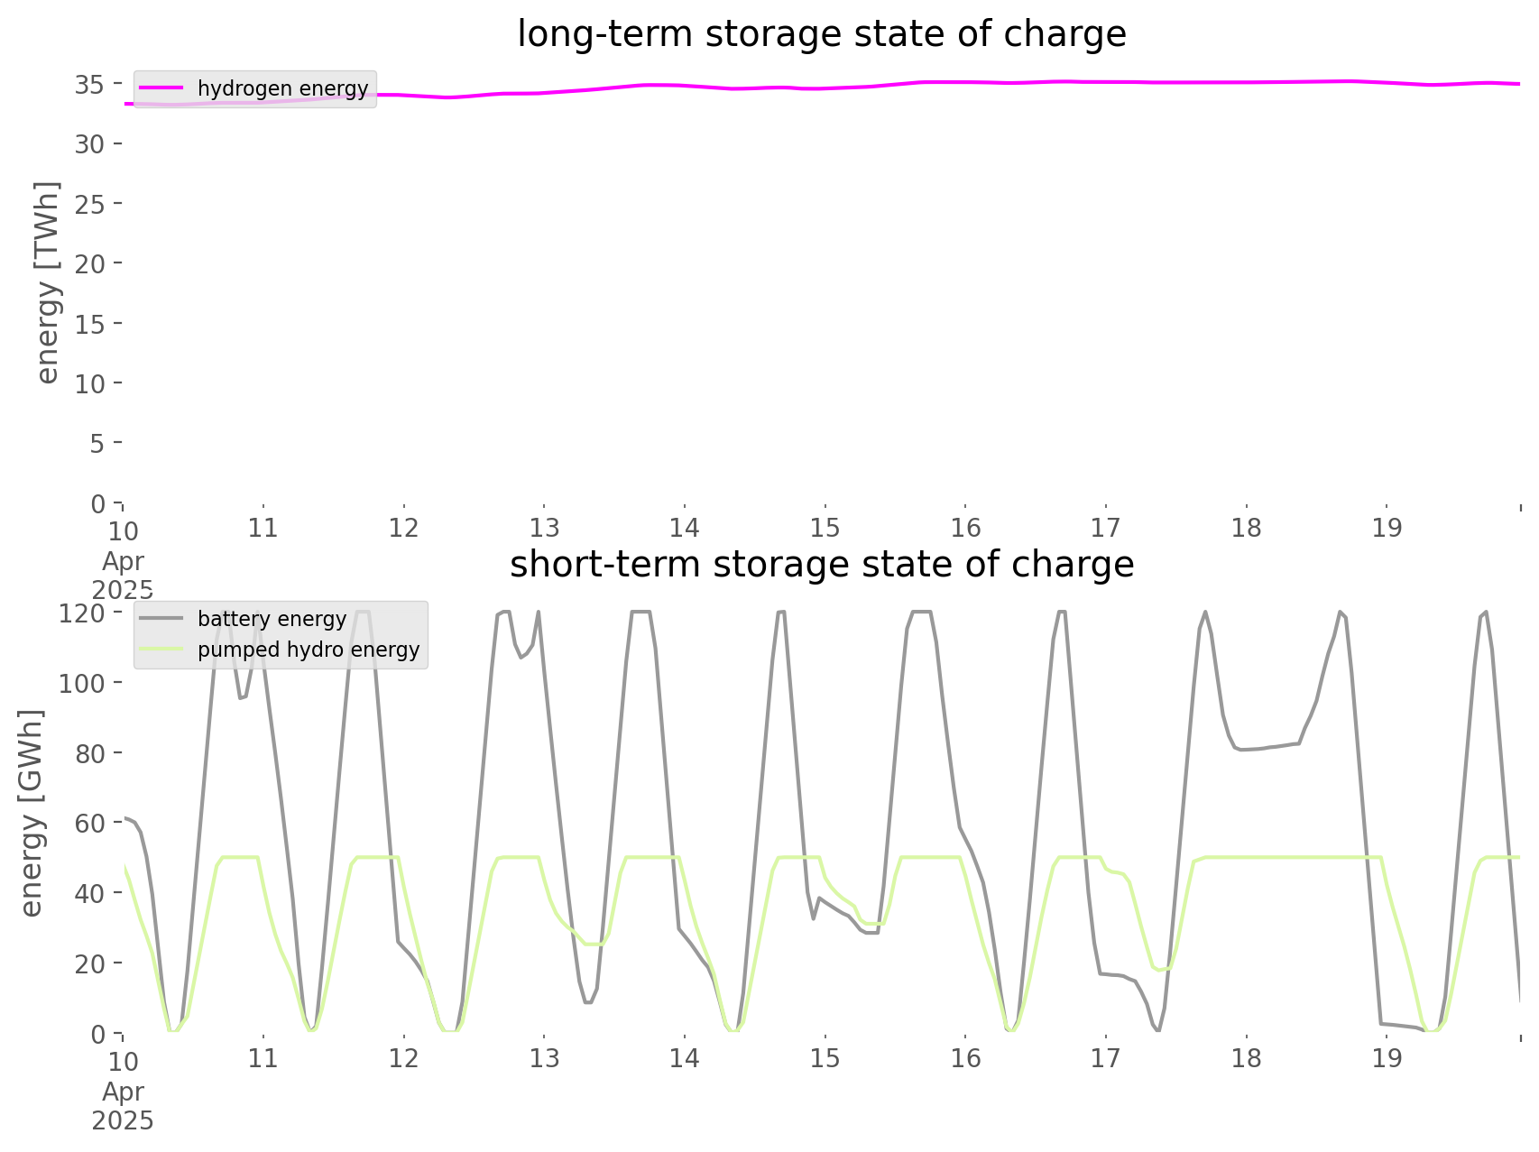Click the 10 tick label on top chart y-axis
This screenshot has height=1152, width=1539.
click(x=90, y=383)
